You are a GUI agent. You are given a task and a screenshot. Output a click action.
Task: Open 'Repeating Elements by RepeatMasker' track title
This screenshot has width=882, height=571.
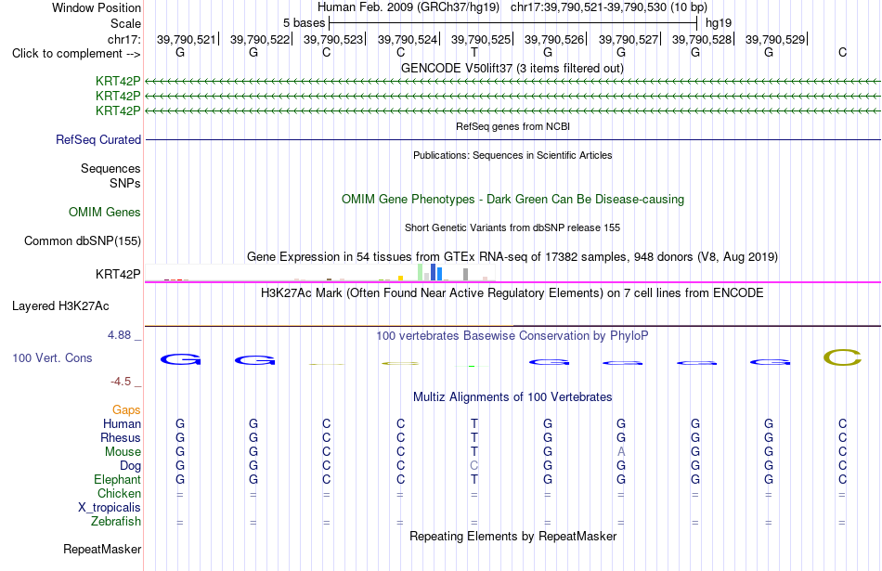(x=512, y=536)
